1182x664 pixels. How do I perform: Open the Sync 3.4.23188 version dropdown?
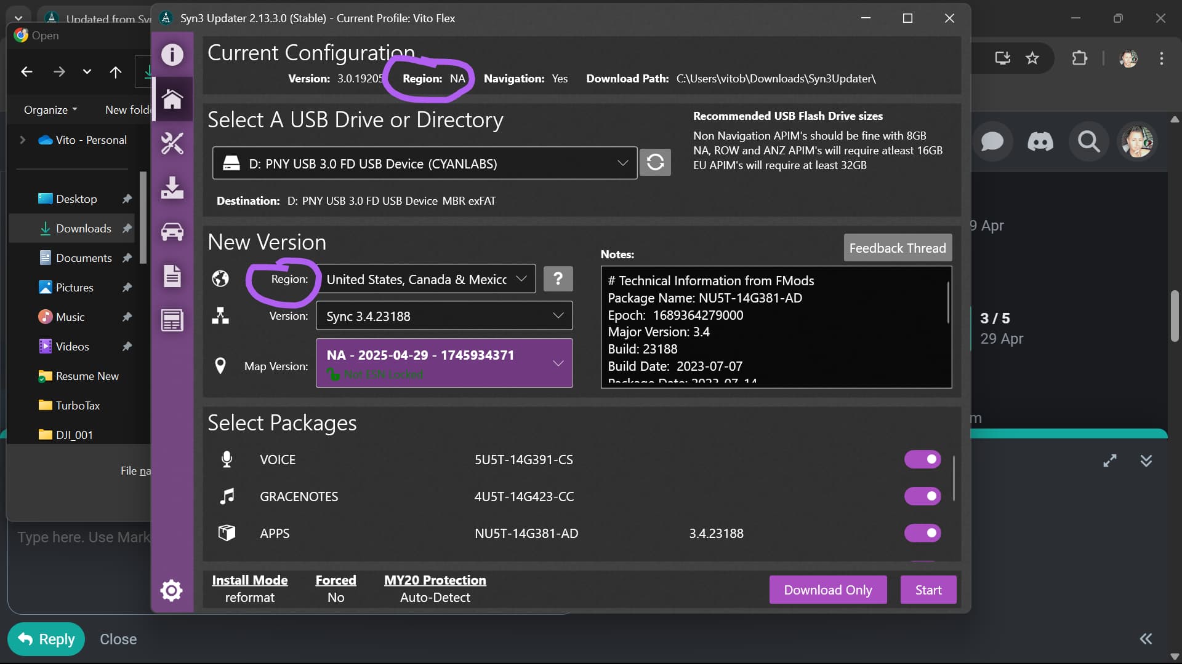coord(444,315)
